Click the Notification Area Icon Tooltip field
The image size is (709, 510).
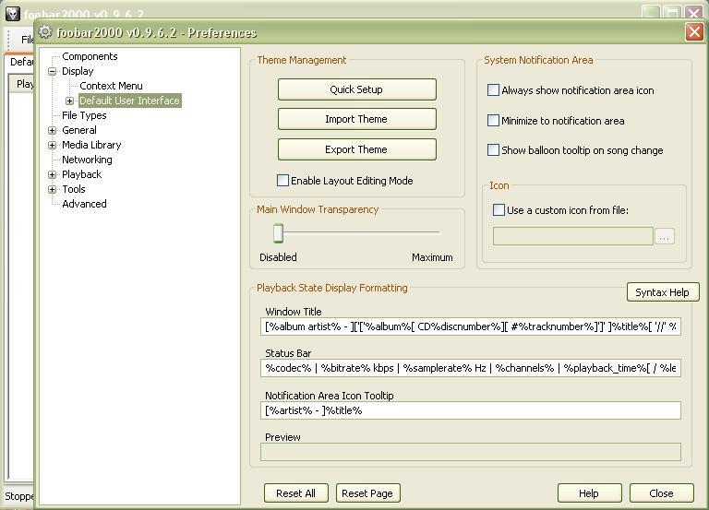[x=471, y=410]
